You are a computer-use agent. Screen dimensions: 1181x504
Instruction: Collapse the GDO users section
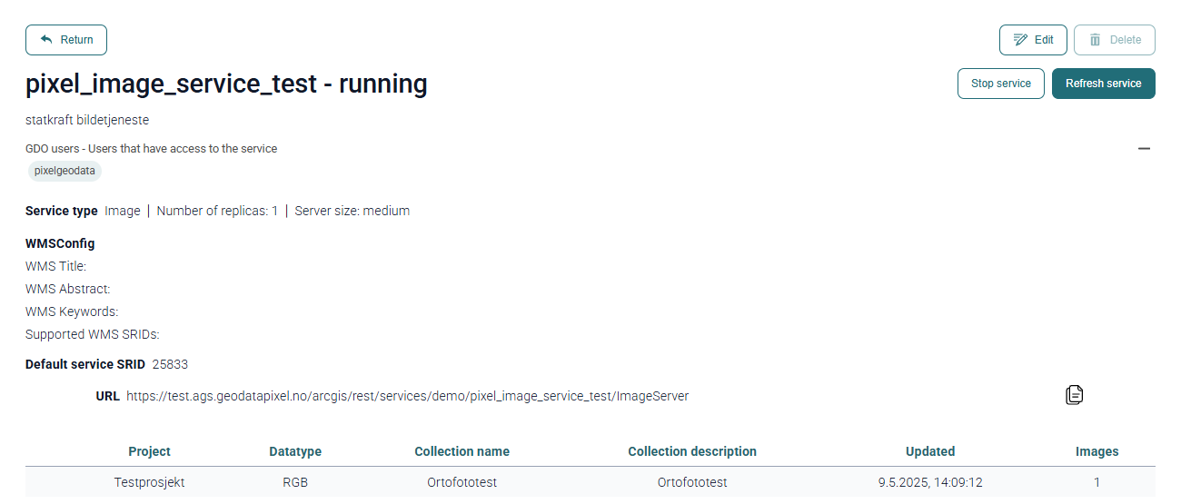(x=1144, y=148)
